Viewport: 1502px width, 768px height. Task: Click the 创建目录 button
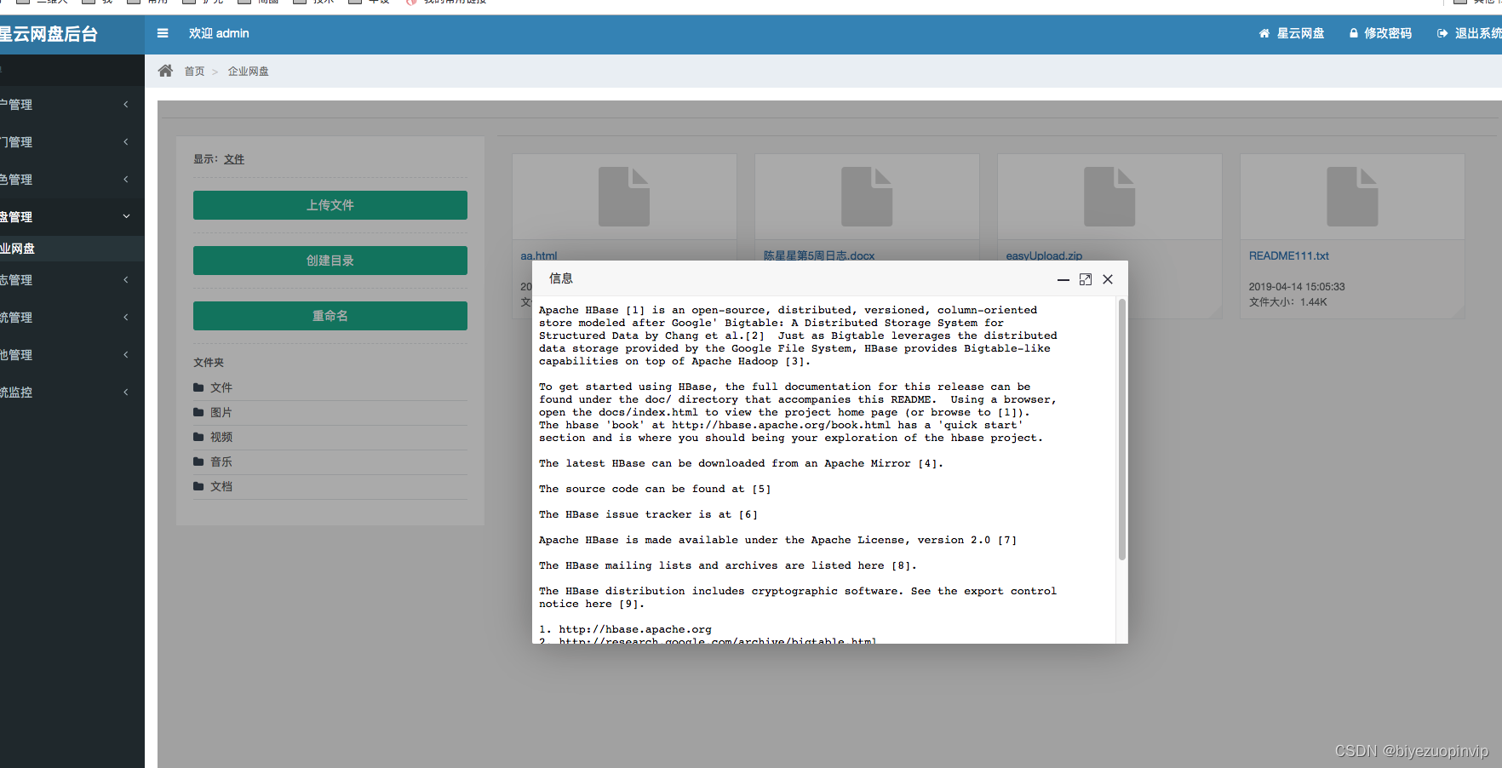(x=330, y=261)
